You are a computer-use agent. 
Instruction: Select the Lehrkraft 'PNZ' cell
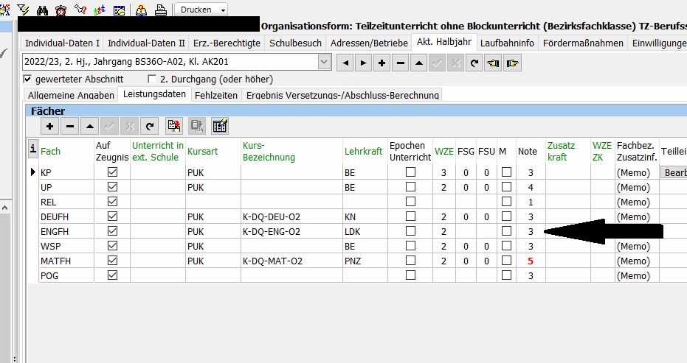tap(365, 261)
